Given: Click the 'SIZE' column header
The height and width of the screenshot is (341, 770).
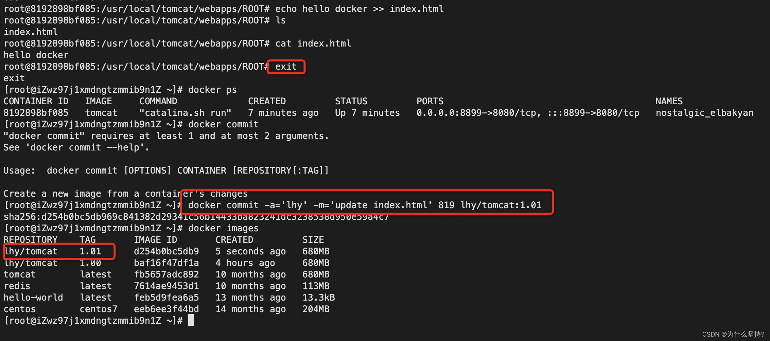Looking at the screenshot, I should click(x=313, y=240).
